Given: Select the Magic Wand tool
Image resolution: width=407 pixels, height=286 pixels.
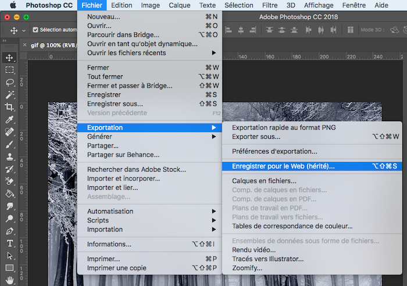Looking at the screenshot, I should (x=10, y=95).
